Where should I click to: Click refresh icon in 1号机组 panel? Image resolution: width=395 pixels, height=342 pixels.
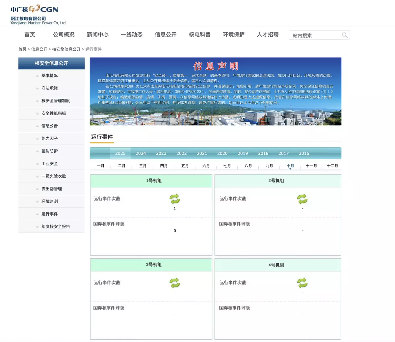(175, 199)
